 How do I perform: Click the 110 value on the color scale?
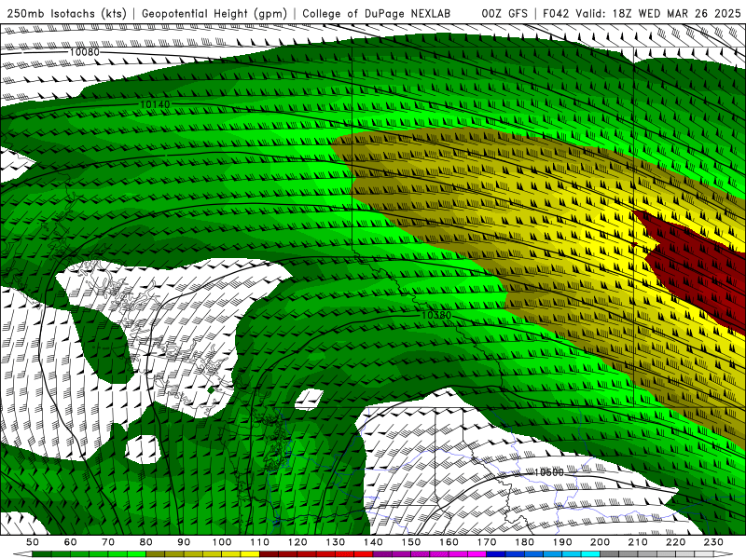pyautogui.click(x=259, y=542)
